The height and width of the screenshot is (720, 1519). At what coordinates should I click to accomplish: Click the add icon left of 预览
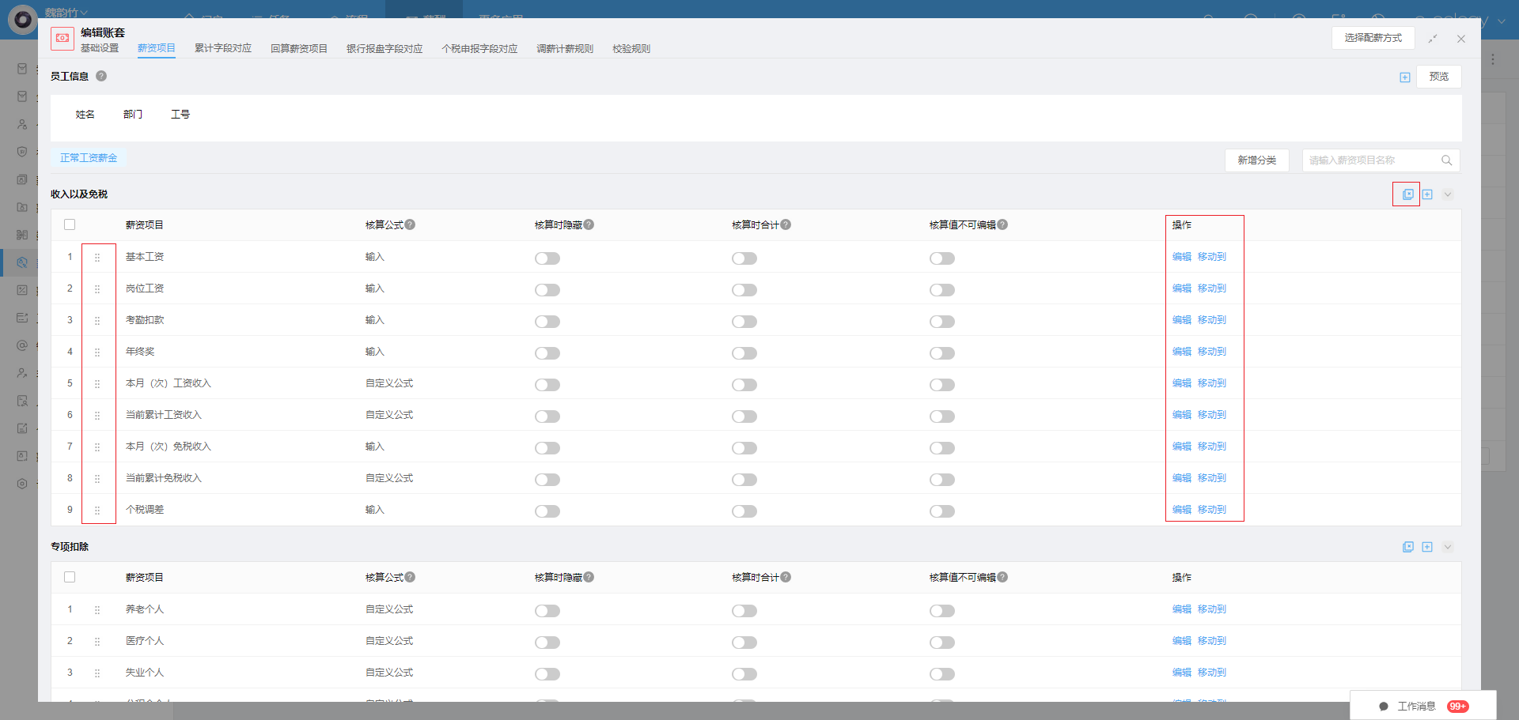click(1405, 77)
